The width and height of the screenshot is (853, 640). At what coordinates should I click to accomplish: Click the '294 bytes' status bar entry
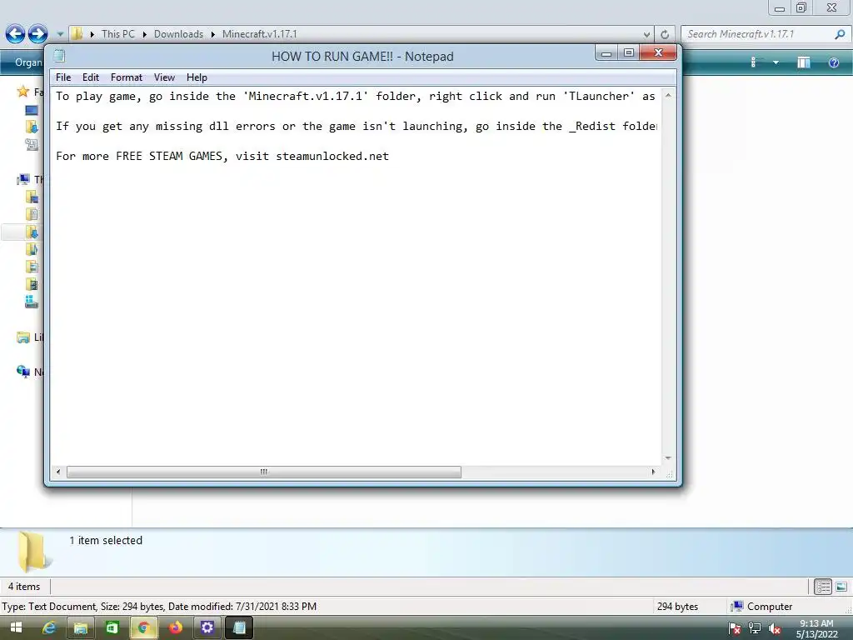pyautogui.click(x=677, y=607)
